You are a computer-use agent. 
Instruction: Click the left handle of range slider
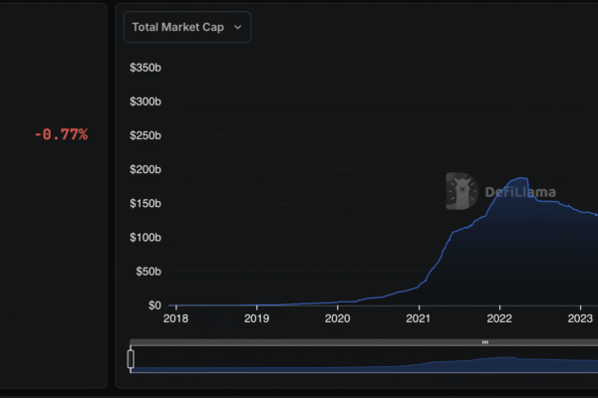(x=131, y=358)
